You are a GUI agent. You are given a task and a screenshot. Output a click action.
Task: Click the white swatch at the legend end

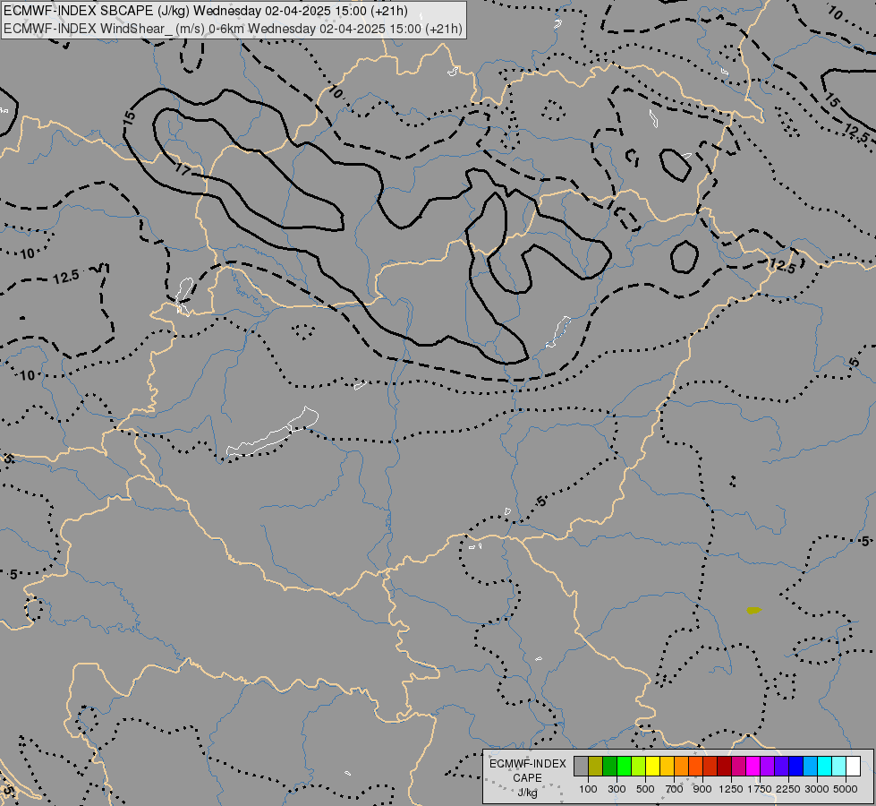853,766
